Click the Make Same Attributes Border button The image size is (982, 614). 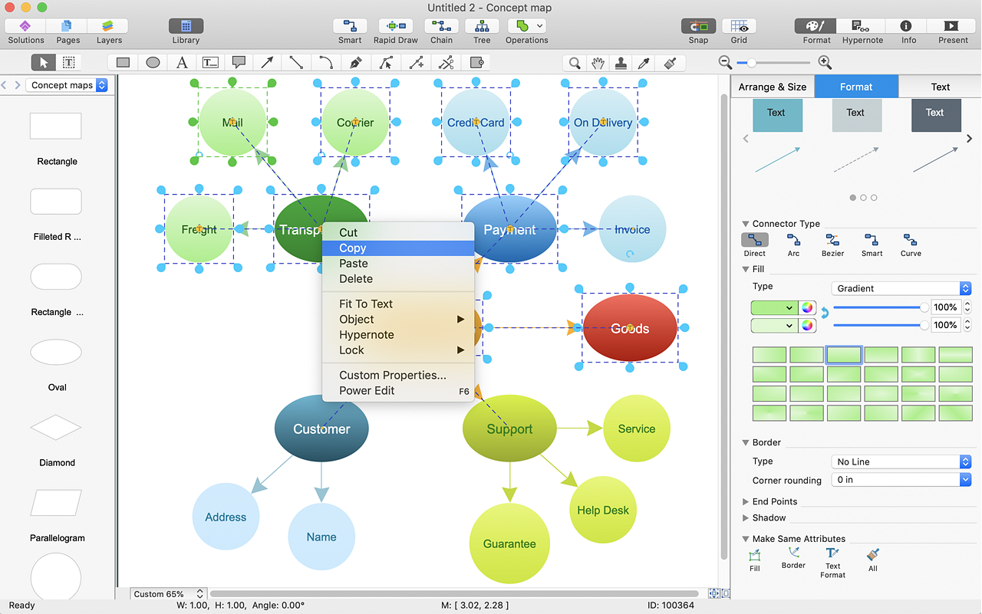pyautogui.click(x=793, y=558)
